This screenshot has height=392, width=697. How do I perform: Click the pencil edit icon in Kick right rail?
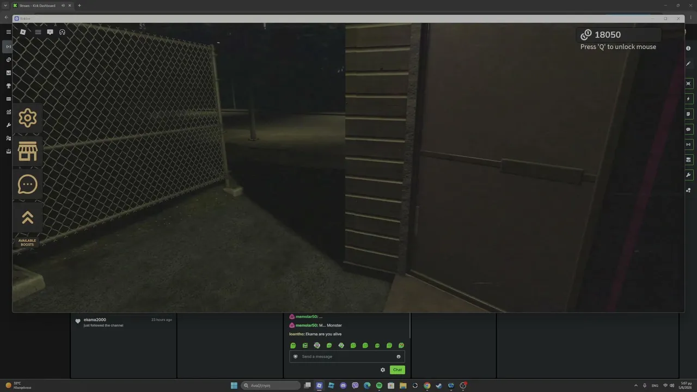(x=688, y=64)
